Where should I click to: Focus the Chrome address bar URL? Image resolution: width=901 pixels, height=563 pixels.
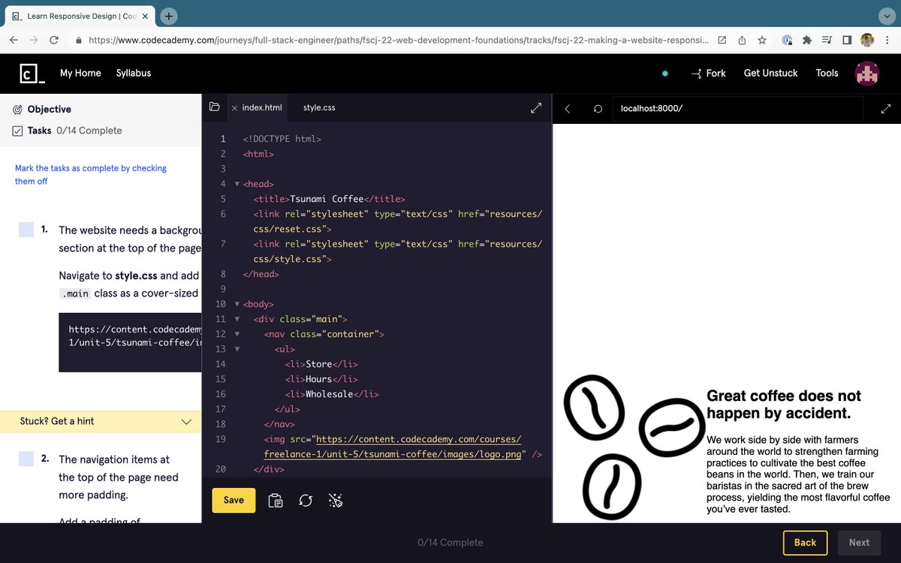[398, 41]
